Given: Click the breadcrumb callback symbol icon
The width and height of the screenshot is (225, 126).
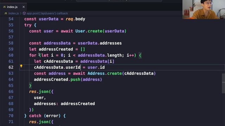Looking at the screenshot, I should pos(24,13).
